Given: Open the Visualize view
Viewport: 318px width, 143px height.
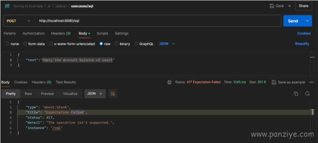Looking at the screenshot, I should (70, 94).
